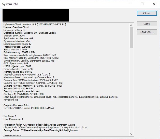This screenshot has height=139, width=160.
Task: Click the DirectX: NVIDIA Quadro P1000 line
Action: [29, 108]
